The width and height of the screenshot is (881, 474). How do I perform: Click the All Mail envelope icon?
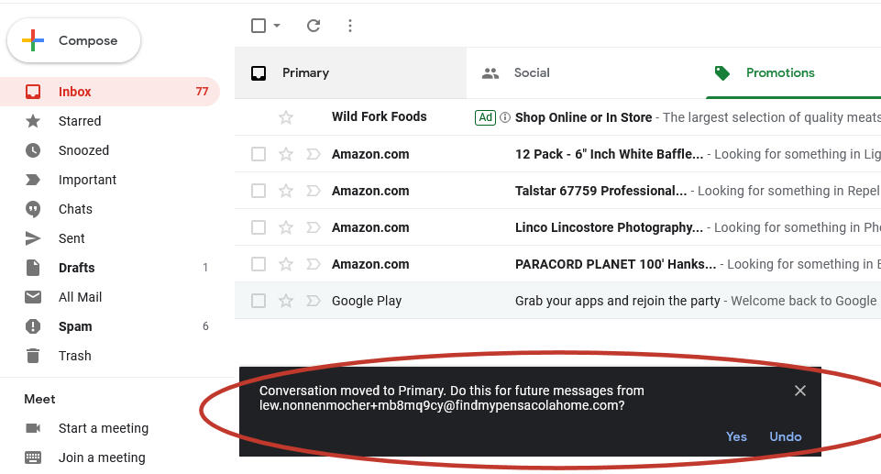click(33, 297)
